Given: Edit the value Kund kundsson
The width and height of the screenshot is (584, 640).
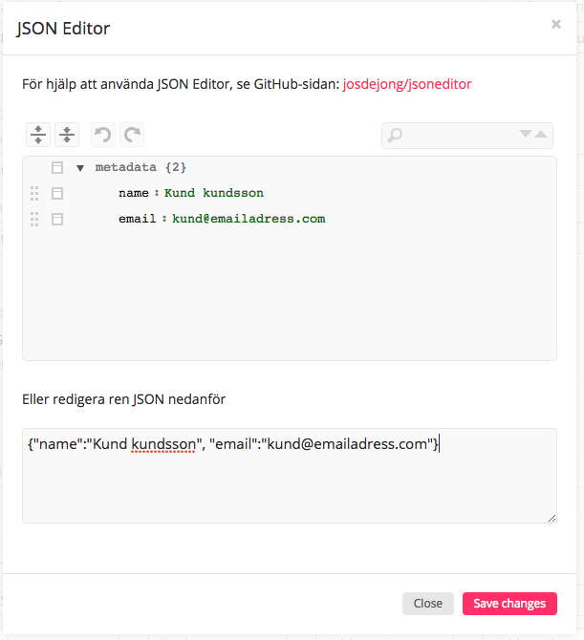Looking at the screenshot, I should (x=214, y=193).
